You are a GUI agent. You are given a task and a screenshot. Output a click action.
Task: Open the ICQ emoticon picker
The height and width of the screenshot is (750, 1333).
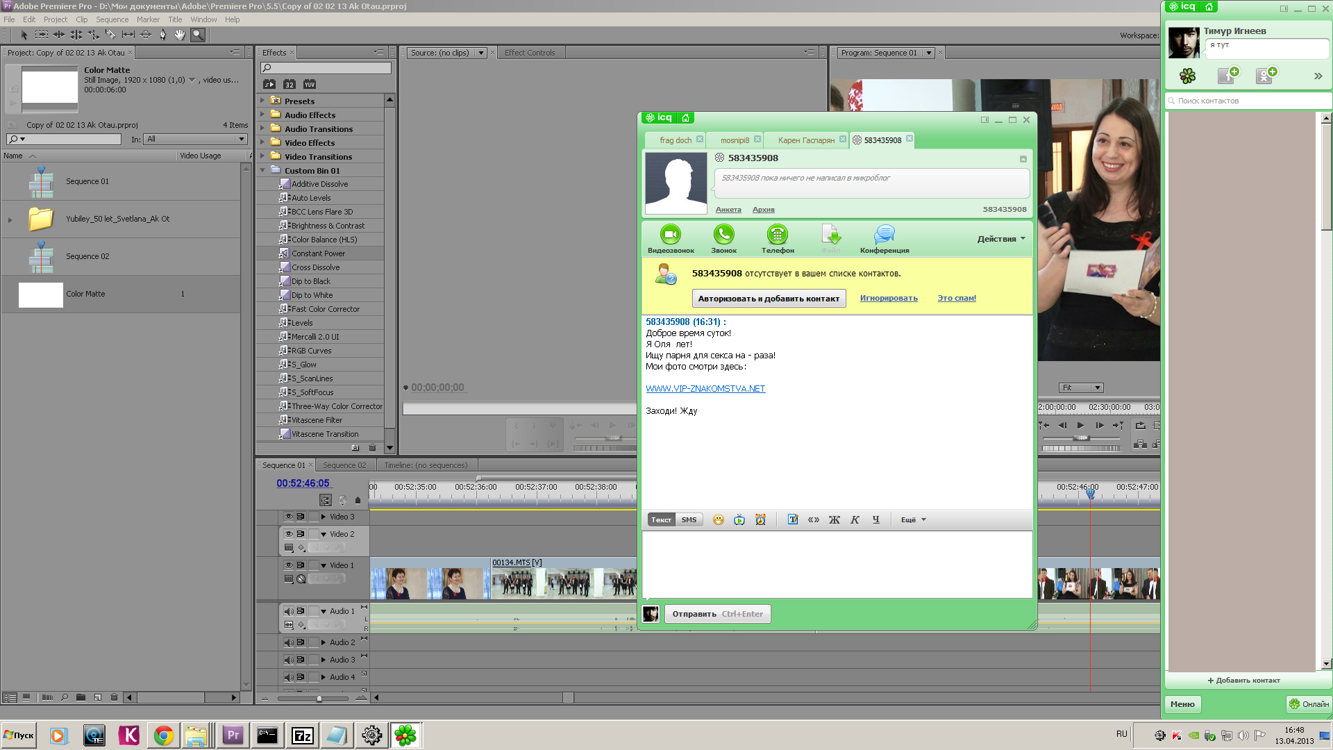pyautogui.click(x=719, y=519)
